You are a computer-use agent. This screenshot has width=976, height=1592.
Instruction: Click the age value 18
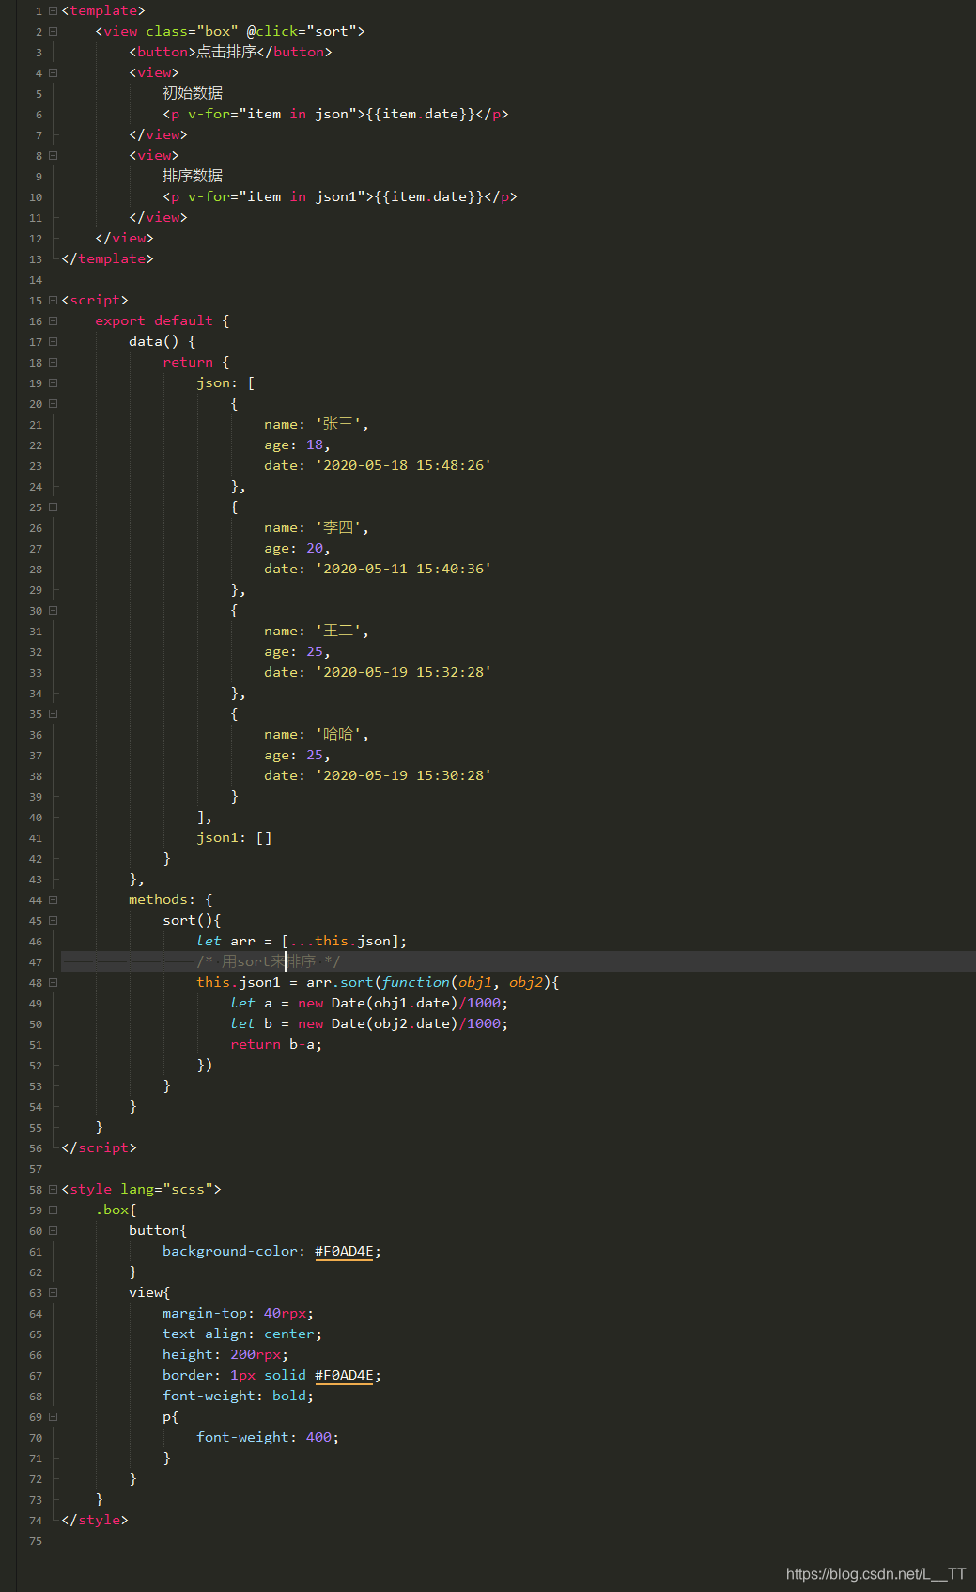tap(315, 445)
